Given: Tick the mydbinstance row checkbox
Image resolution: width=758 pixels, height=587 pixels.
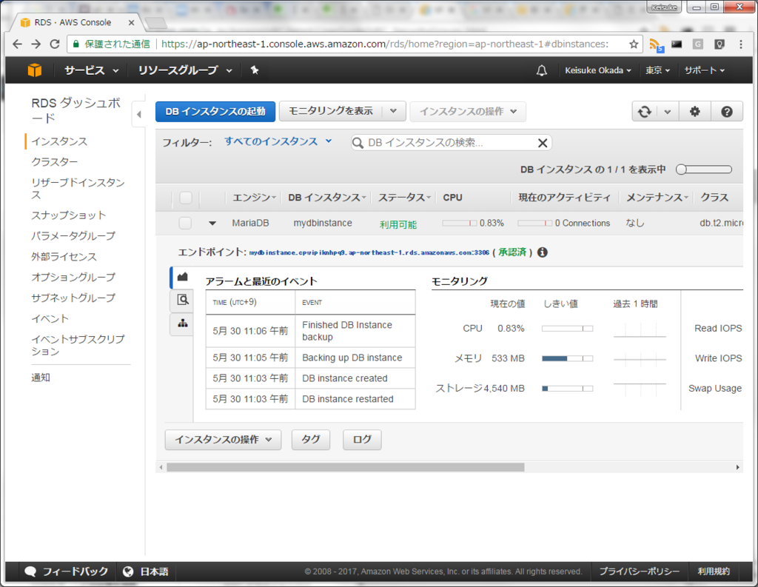Looking at the screenshot, I should click(x=185, y=223).
